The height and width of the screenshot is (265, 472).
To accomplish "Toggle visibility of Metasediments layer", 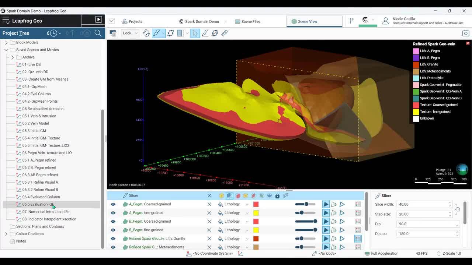I will coord(113,247).
